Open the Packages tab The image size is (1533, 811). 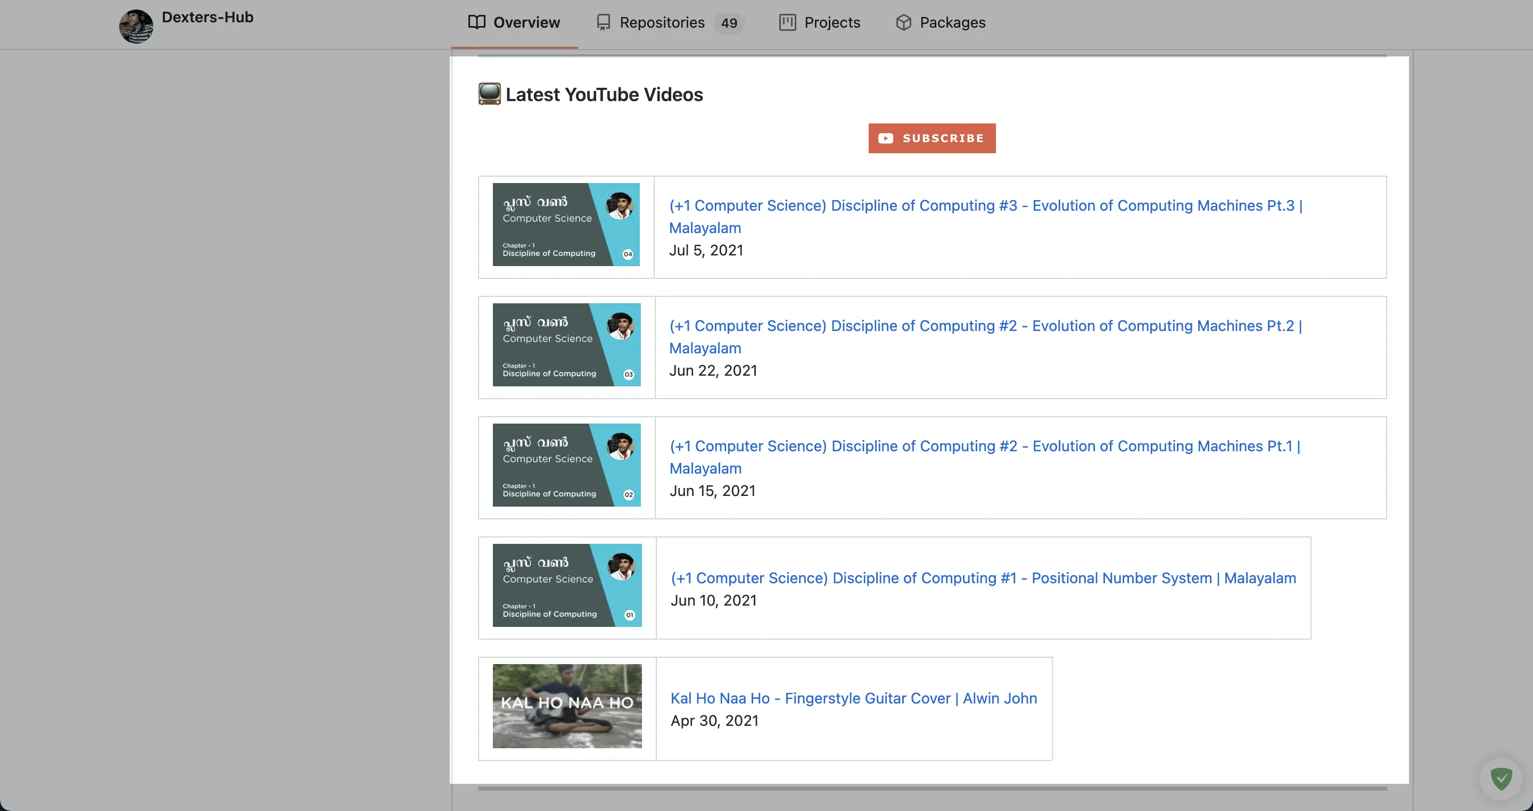point(940,22)
